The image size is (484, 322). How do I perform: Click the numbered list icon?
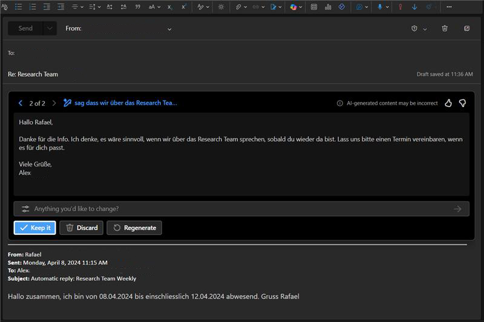click(33, 7)
